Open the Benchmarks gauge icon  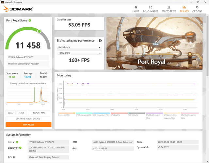(x=151, y=7)
